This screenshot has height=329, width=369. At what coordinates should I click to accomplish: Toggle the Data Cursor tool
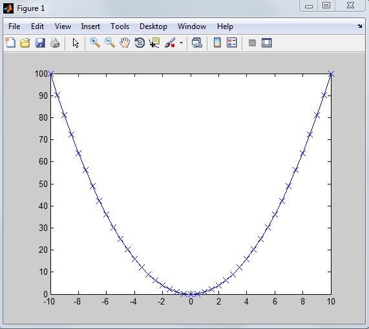(154, 43)
